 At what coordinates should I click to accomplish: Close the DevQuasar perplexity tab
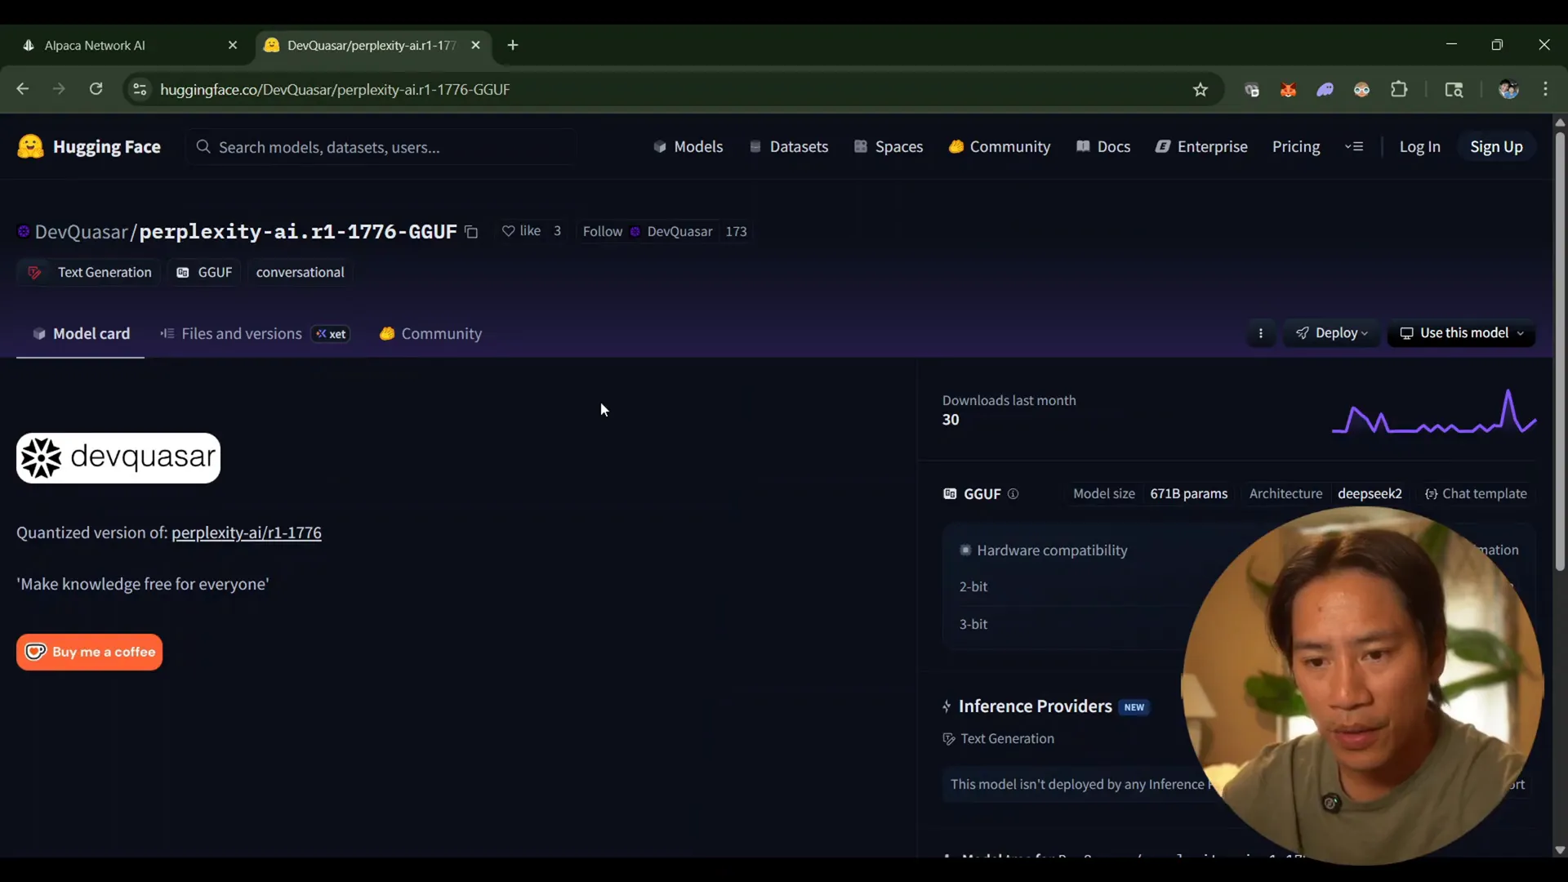tap(475, 45)
